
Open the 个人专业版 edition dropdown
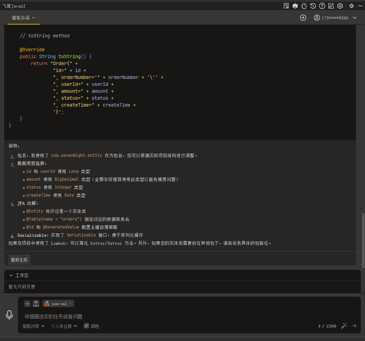pos(64,326)
